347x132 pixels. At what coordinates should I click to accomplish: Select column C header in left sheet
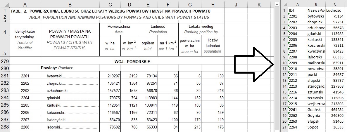110,4
